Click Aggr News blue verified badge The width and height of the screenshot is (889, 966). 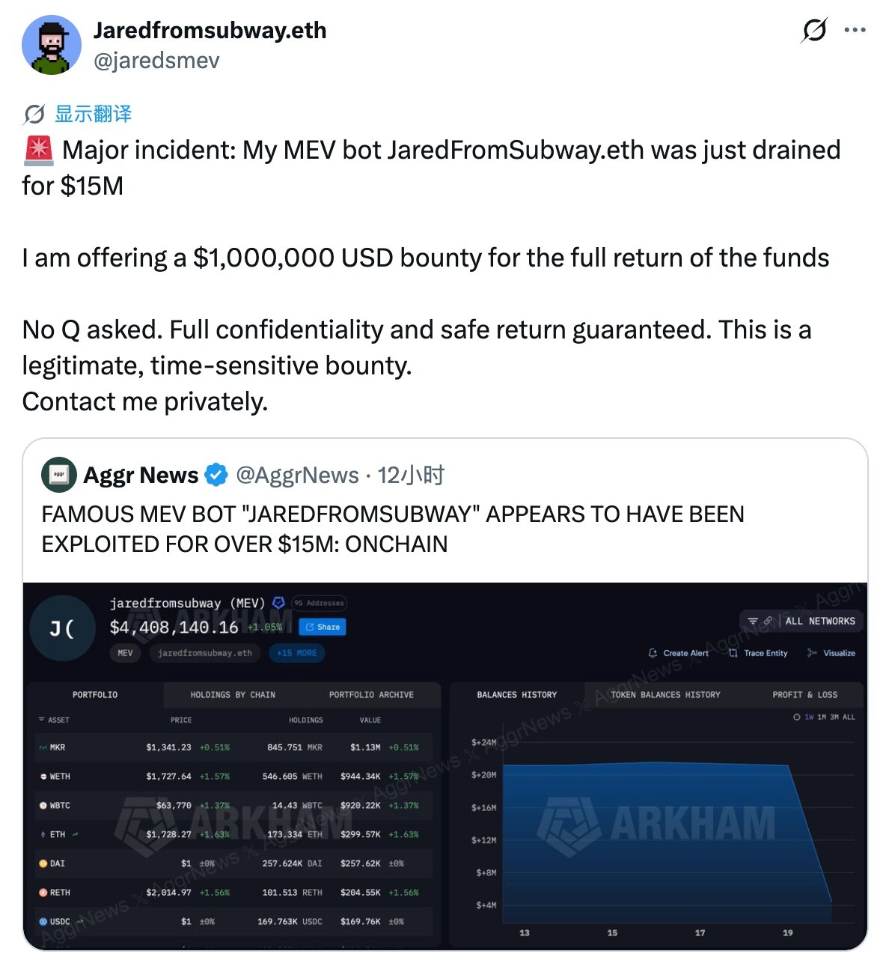[x=216, y=475]
